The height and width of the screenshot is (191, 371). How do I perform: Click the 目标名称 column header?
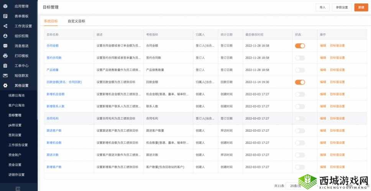click(53, 34)
